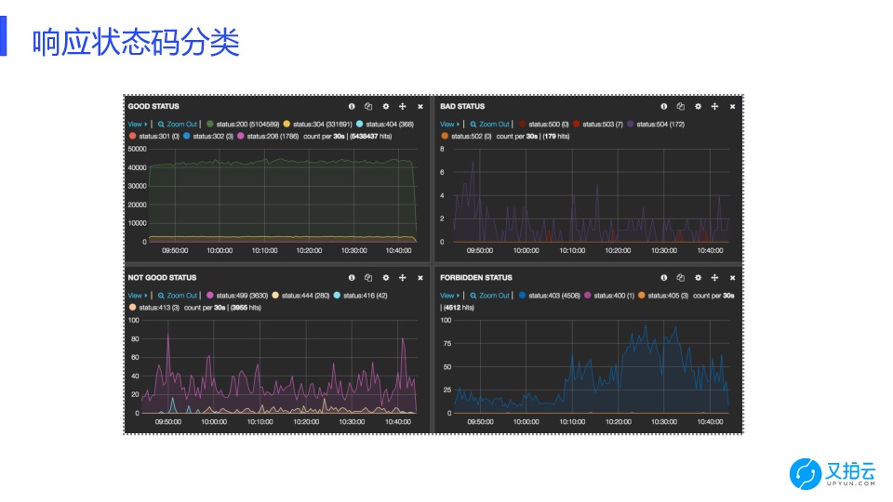Viewport: 893px width, 502px height.
Task: Open info icon on FORBIDDEN STATUS panel
Action: point(663,278)
